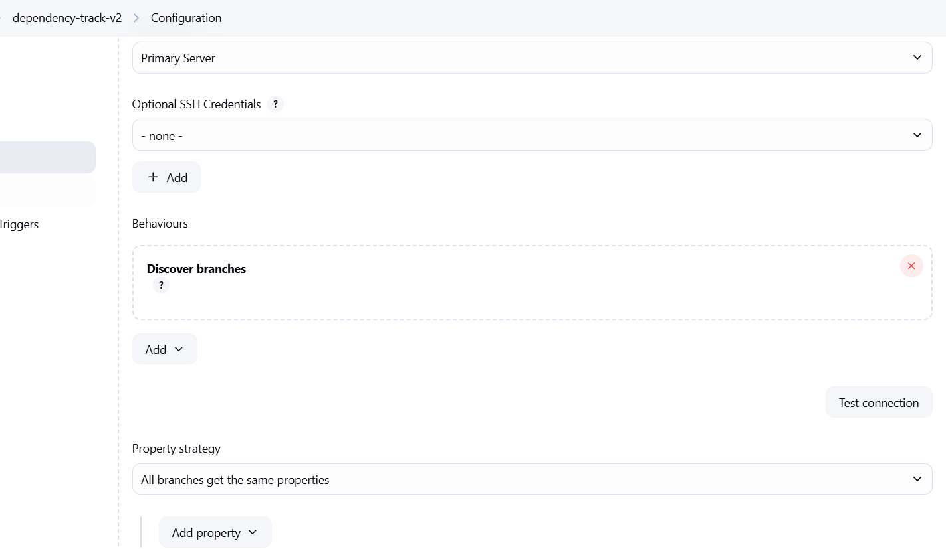Click the chevron on the Behaviours Add button

point(178,349)
